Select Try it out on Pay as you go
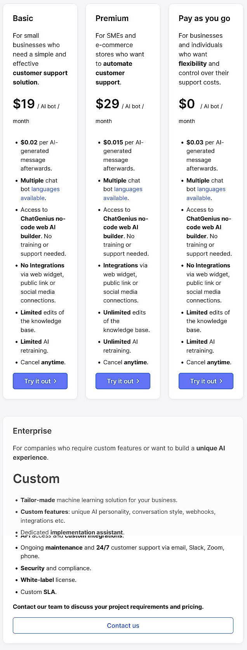This screenshot has width=247, height=650. click(206, 381)
